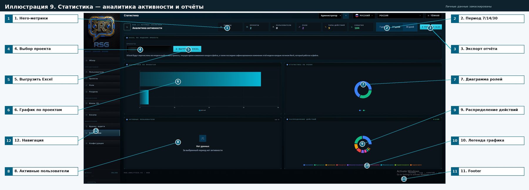Toggle Создание проекта legend entry
The height and width of the screenshot is (190, 529).
pos(416,165)
